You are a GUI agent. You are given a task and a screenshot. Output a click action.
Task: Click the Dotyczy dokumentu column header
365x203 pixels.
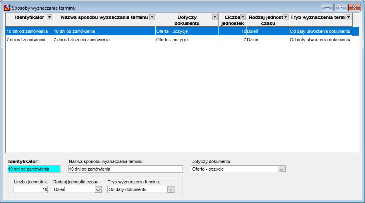coord(187,20)
